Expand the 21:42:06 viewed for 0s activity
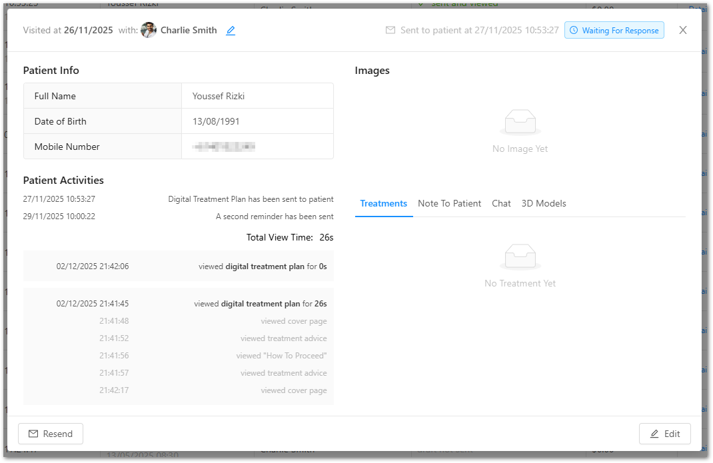Image resolution: width=713 pixels, height=463 pixels. click(x=178, y=266)
